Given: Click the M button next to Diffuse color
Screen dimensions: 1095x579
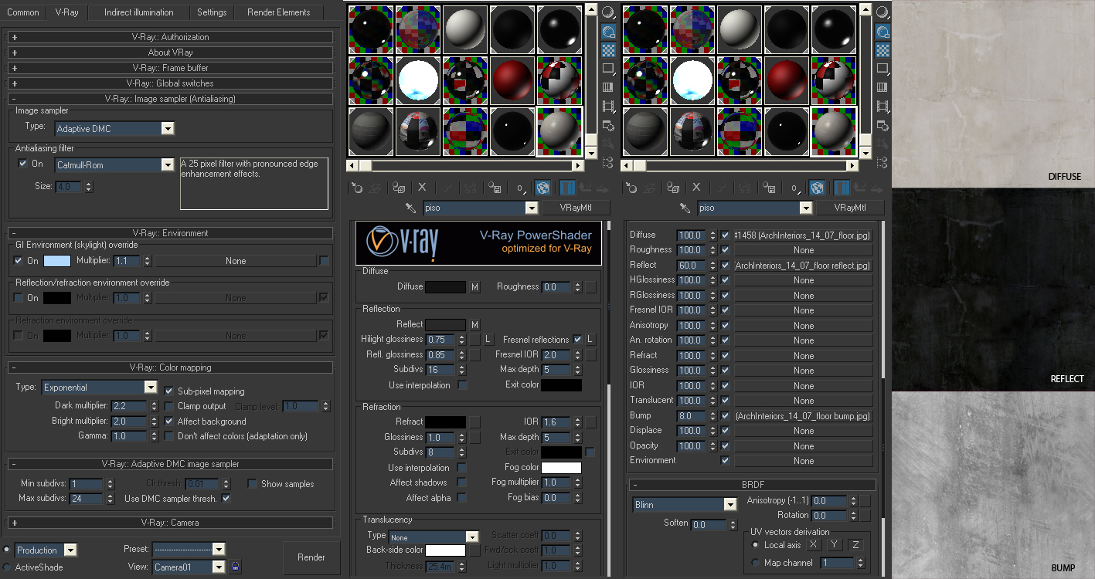Looking at the screenshot, I should click(474, 287).
